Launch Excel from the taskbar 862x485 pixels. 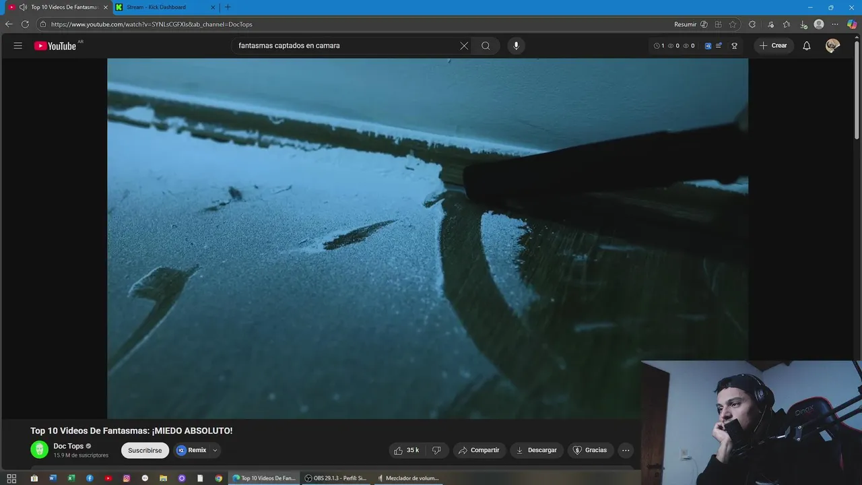[x=71, y=478]
